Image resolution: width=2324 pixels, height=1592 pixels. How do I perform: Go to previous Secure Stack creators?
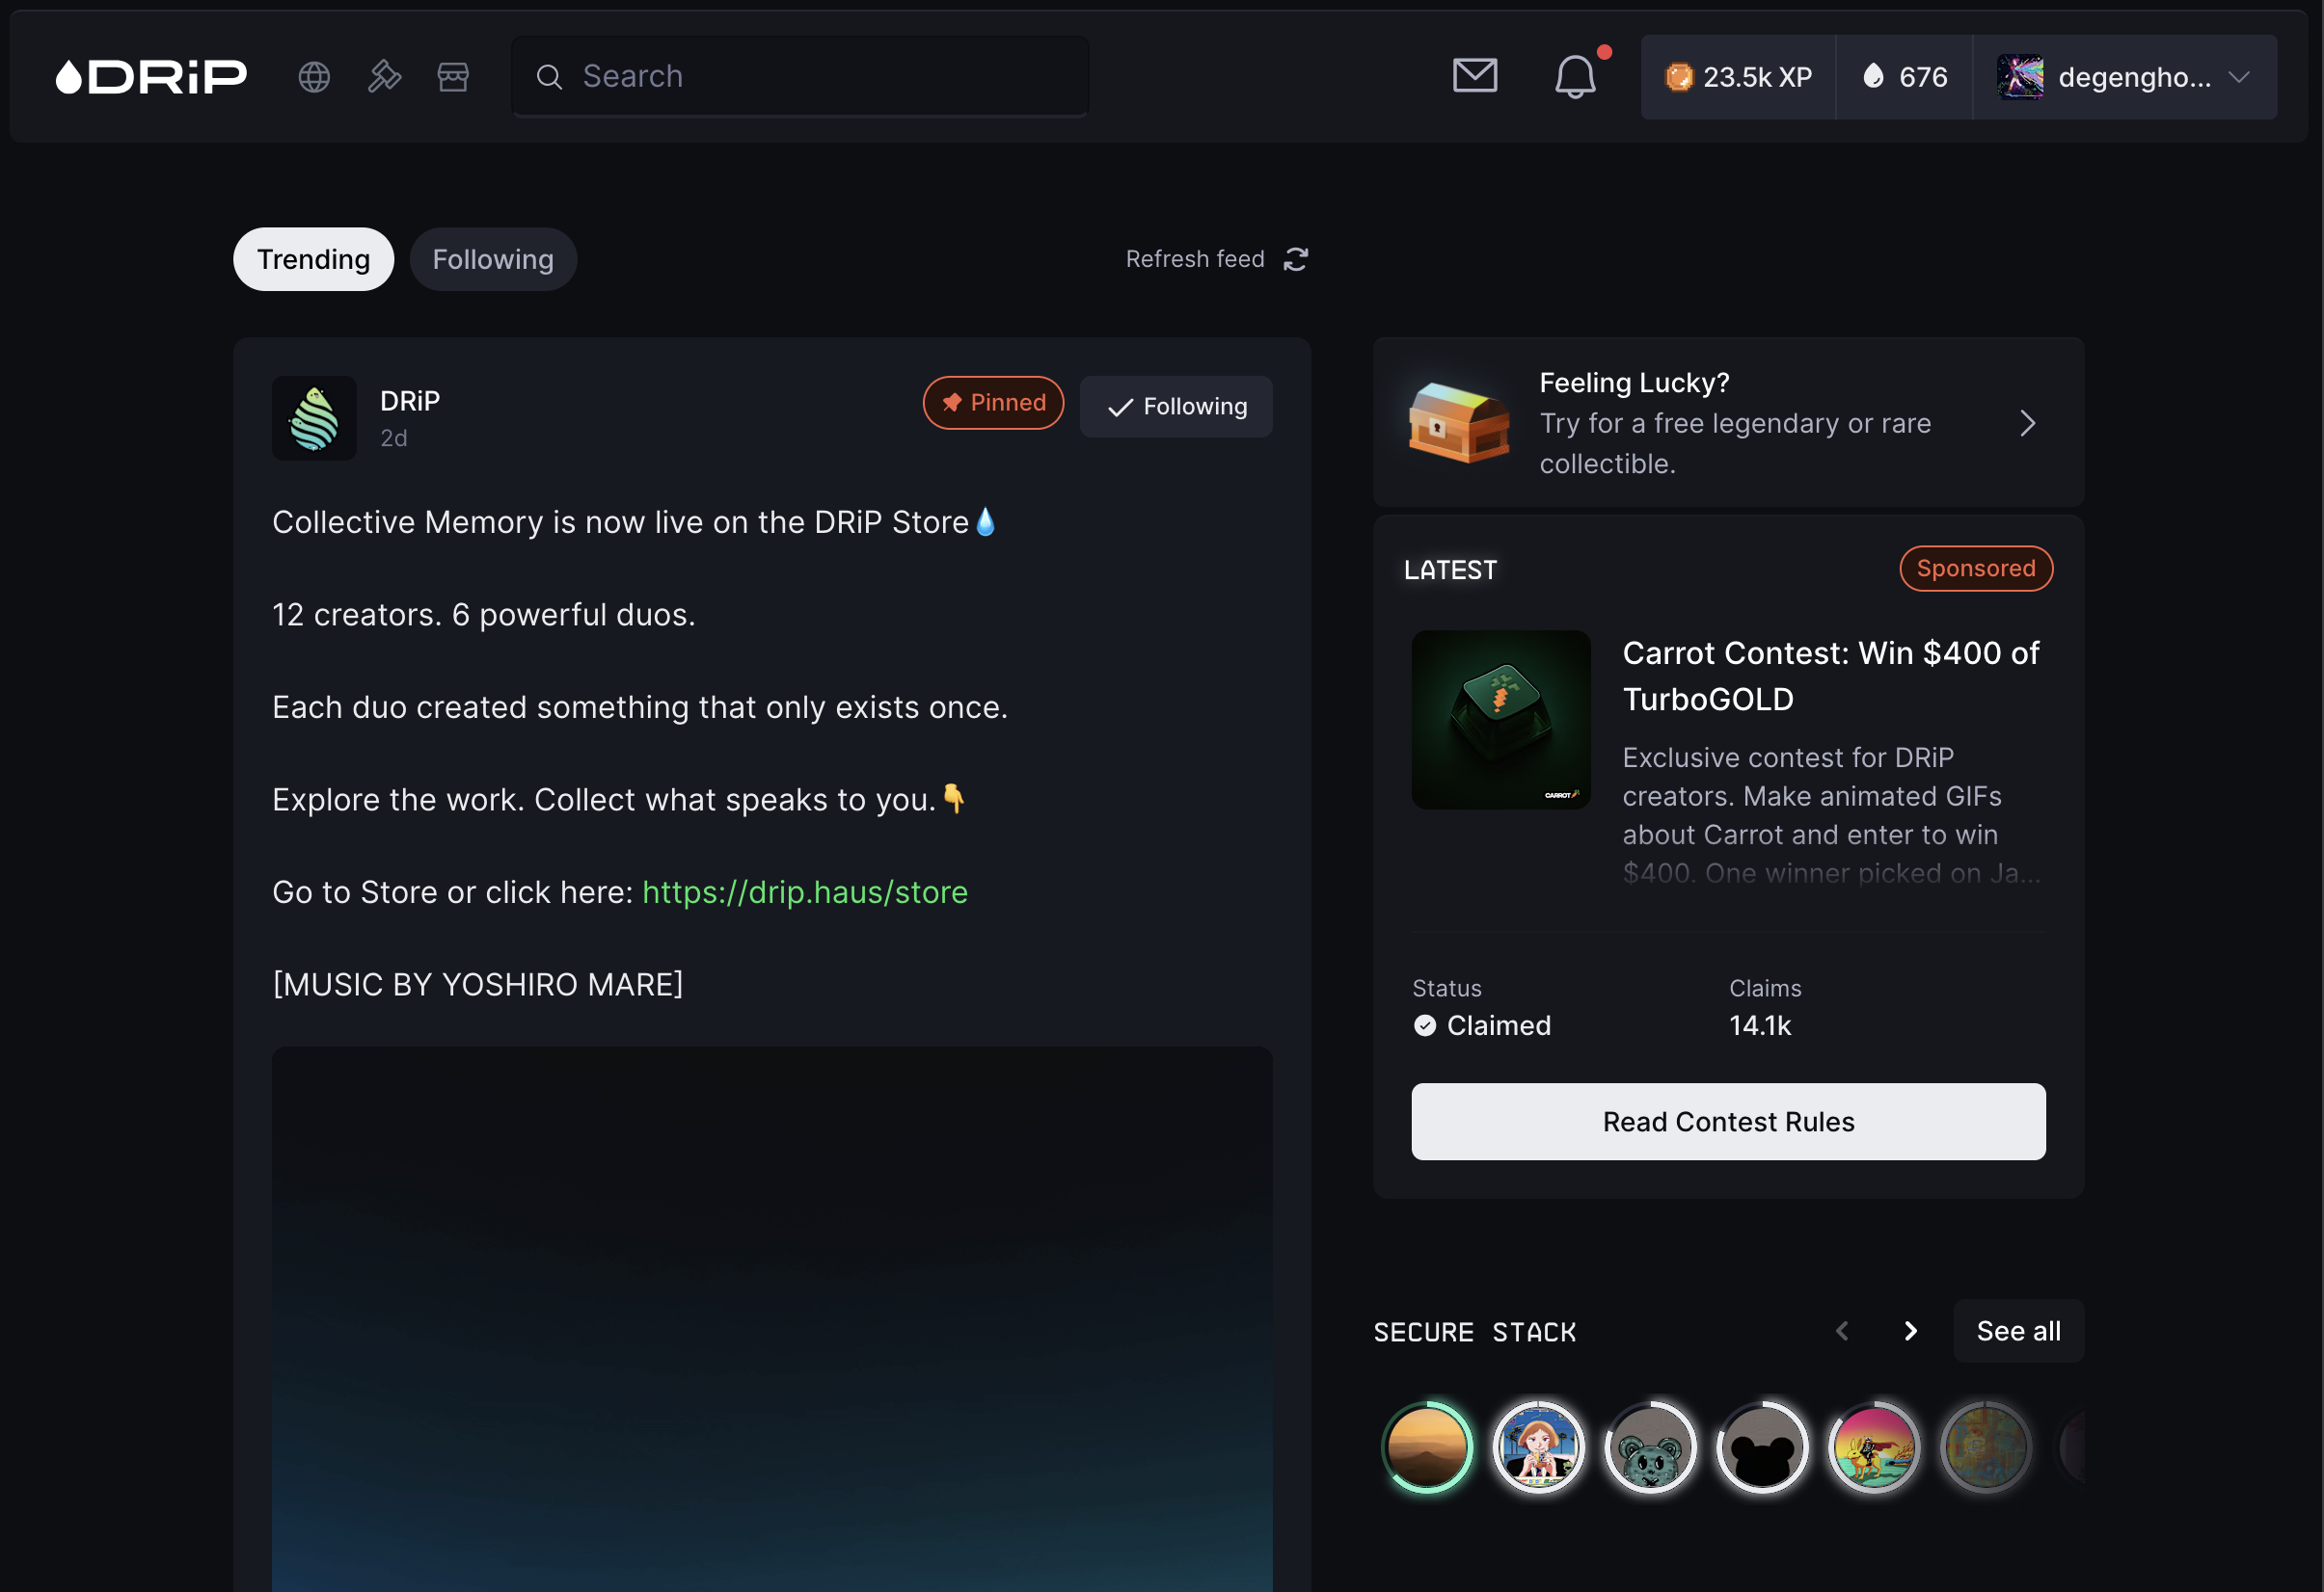(x=1842, y=1331)
